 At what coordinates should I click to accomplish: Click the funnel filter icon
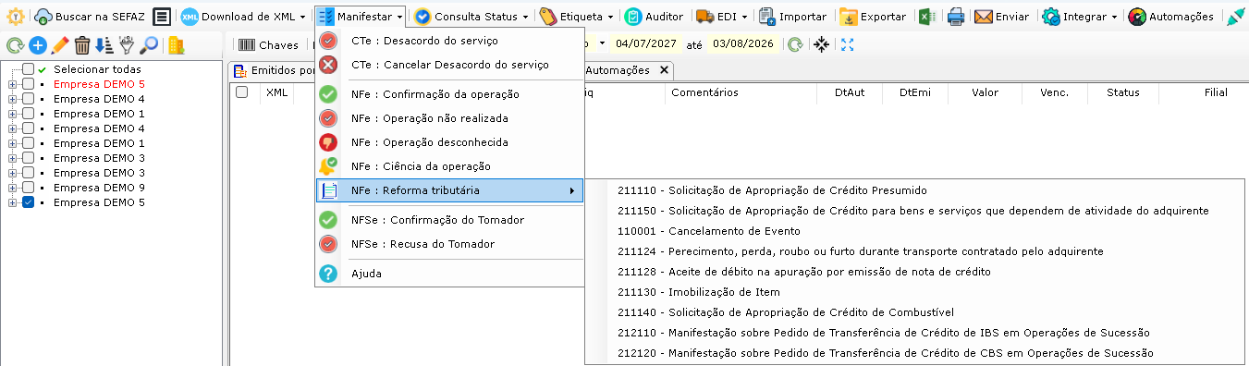pyautogui.click(x=126, y=45)
